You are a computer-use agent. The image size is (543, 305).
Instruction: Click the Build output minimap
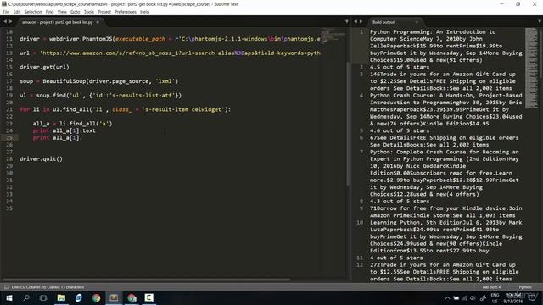(x=532, y=68)
